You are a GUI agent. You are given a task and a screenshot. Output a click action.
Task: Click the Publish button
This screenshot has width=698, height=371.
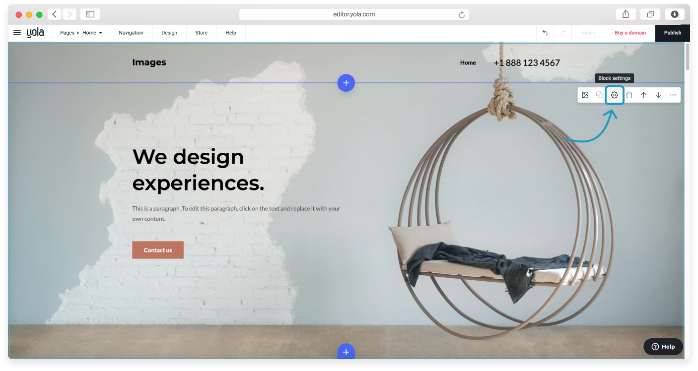click(x=672, y=33)
